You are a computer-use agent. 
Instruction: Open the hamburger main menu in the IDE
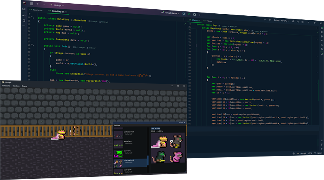click(x=31, y=3)
